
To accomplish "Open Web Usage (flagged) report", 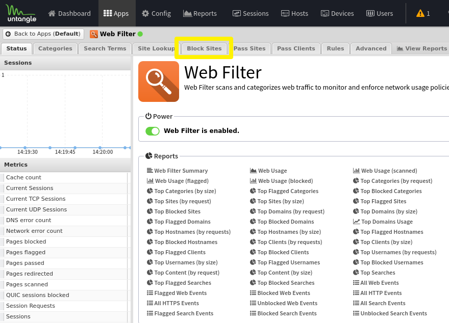I will point(178,181).
